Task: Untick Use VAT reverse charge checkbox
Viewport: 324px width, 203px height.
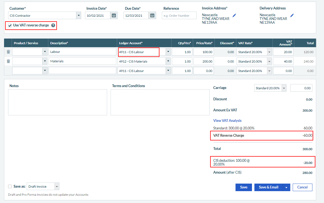Action: tap(10, 25)
